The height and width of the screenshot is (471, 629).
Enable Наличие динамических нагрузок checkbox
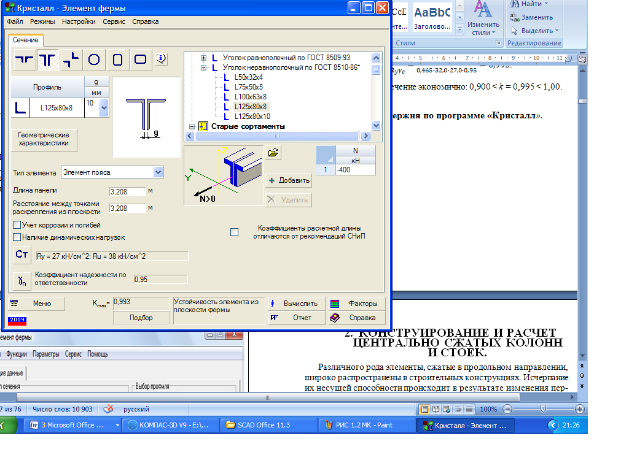(17, 237)
